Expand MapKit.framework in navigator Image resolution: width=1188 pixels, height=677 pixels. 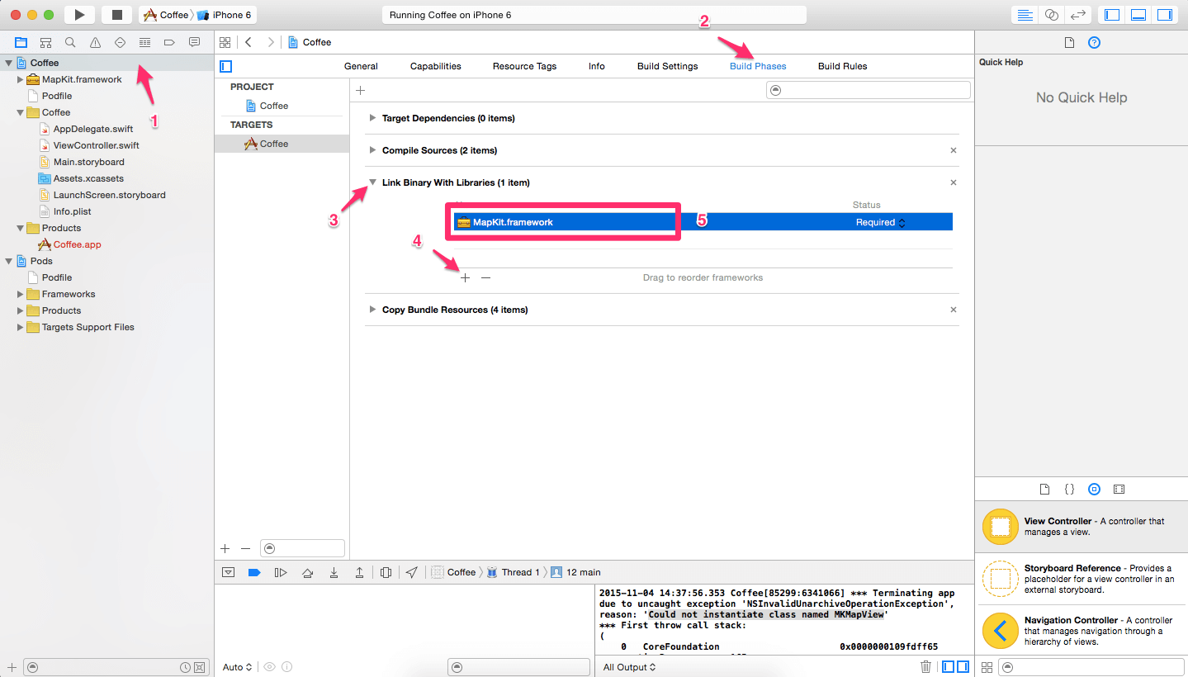pyautogui.click(x=21, y=79)
